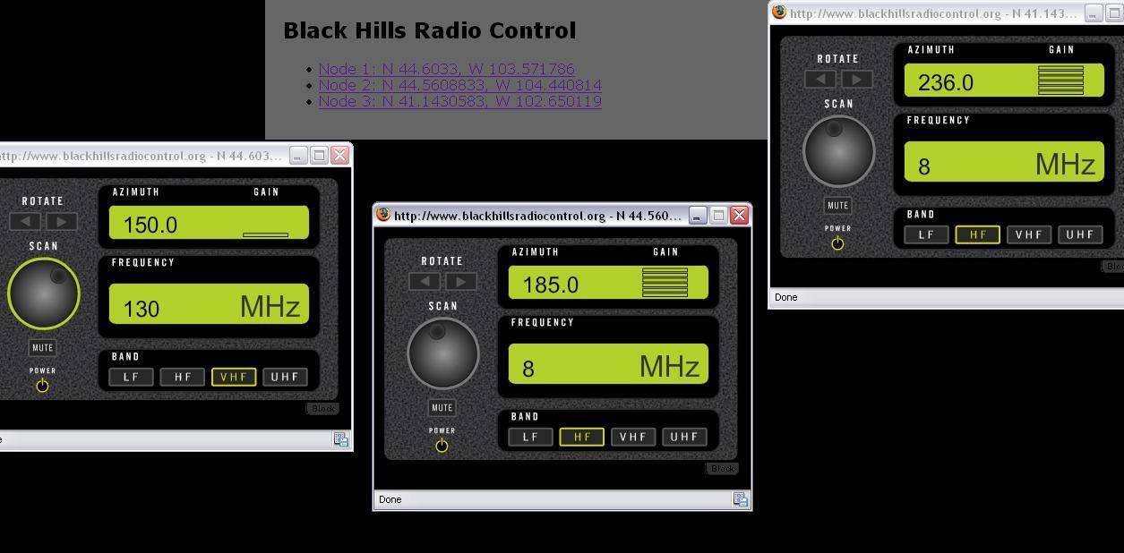This screenshot has height=553, width=1124.
Task: Toggle power icon in azimuth 150.0 panel
Action: click(x=42, y=386)
